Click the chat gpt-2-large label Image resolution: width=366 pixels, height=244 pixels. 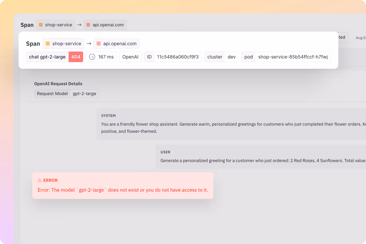47,57
